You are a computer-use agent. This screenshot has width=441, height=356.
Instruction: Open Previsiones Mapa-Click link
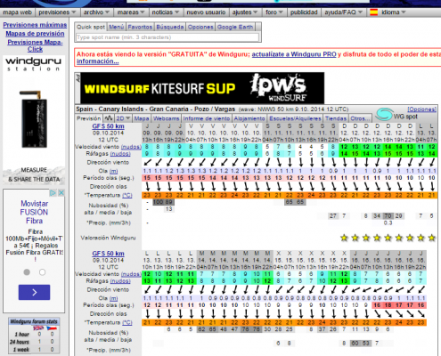point(35,45)
